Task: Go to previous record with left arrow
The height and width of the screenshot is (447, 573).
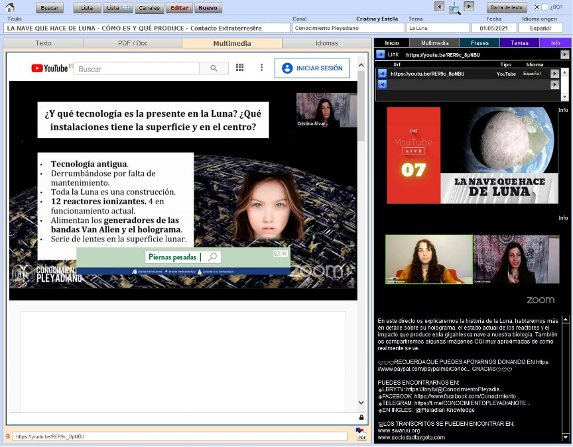Action: [439, 7]
